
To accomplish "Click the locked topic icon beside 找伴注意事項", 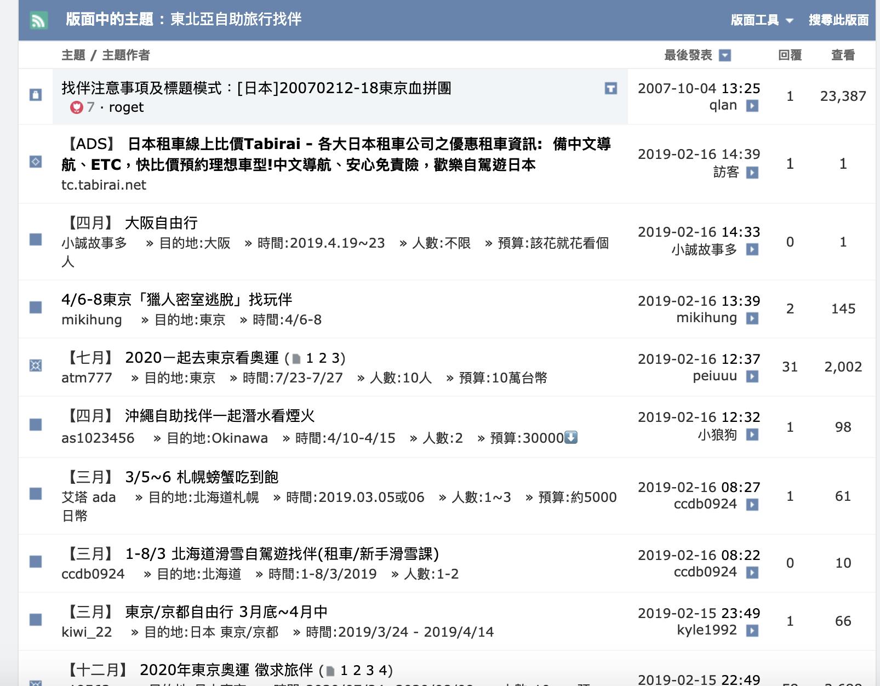I will click(x=36, y=95).
